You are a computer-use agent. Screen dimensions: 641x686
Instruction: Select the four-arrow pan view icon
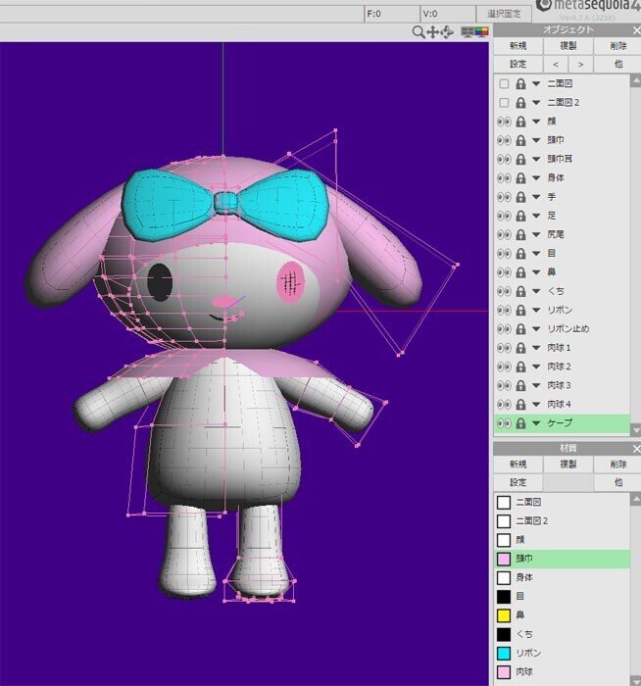pos(433,32)
